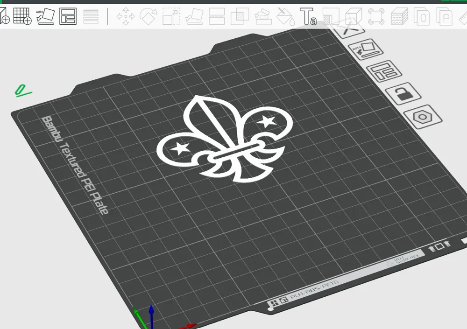
Task: Select the Cut tool
Action: 217,16
